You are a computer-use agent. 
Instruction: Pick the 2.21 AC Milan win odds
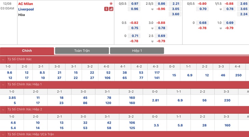tap(176, 4)
